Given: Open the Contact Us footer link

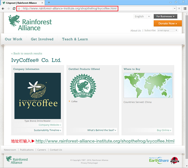Looking at the screenshot, I should pyautogui.click(x=56, y=150).
